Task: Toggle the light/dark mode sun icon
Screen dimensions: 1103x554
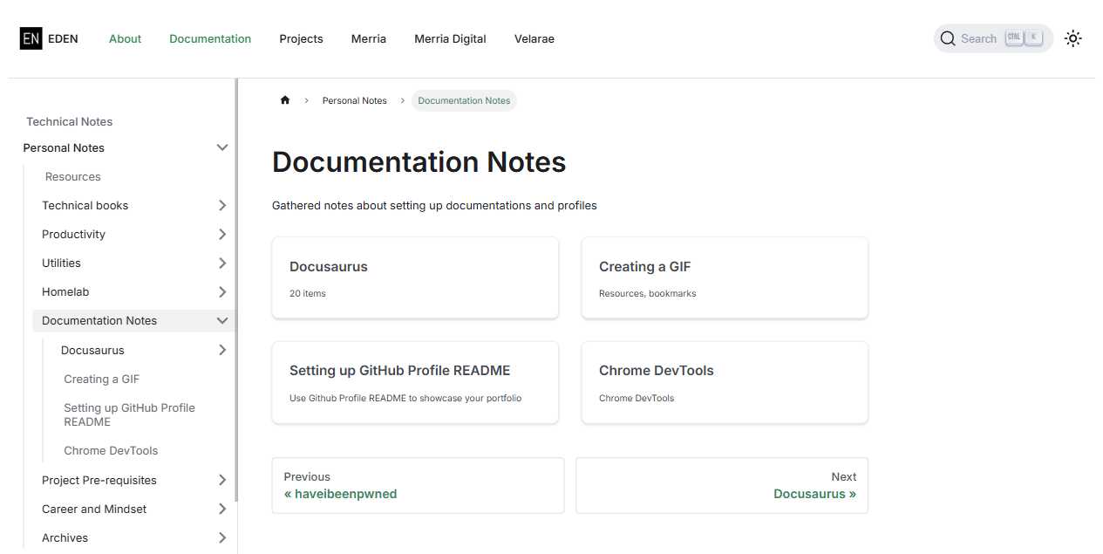Action: 1073,38
